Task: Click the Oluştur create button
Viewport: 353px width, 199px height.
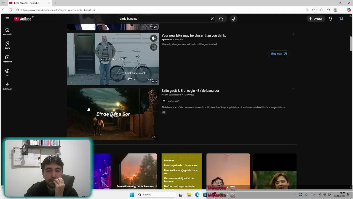Action: tap(315, 19)
